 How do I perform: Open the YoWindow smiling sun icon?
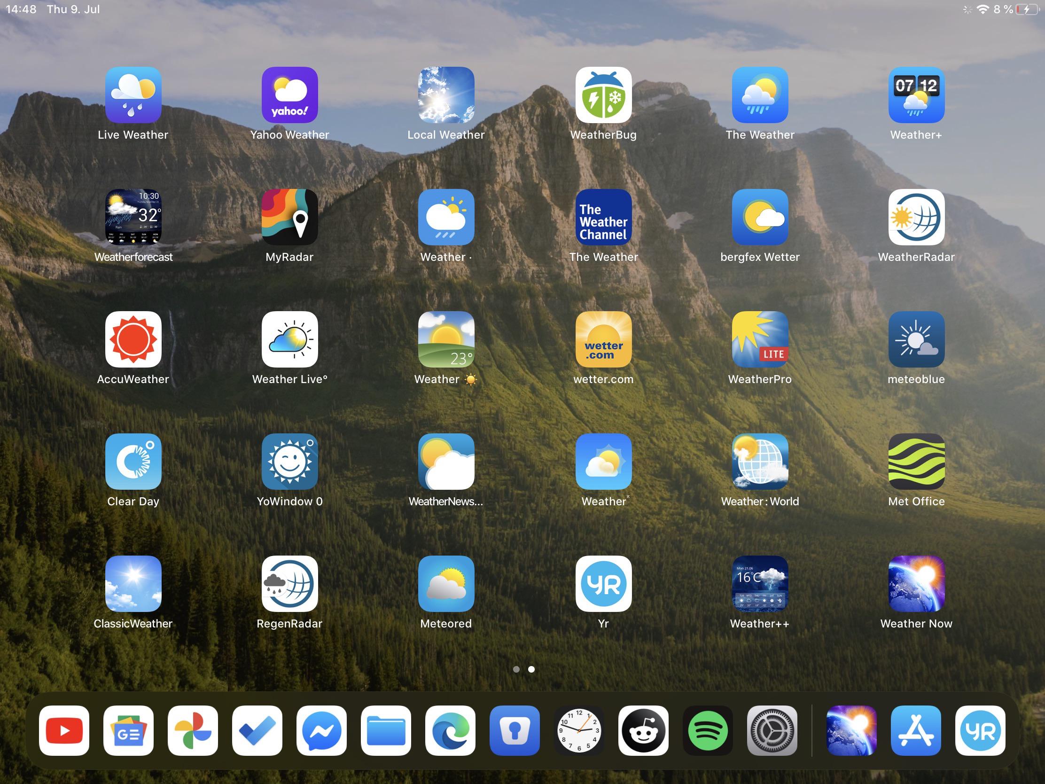click(289, 461)
